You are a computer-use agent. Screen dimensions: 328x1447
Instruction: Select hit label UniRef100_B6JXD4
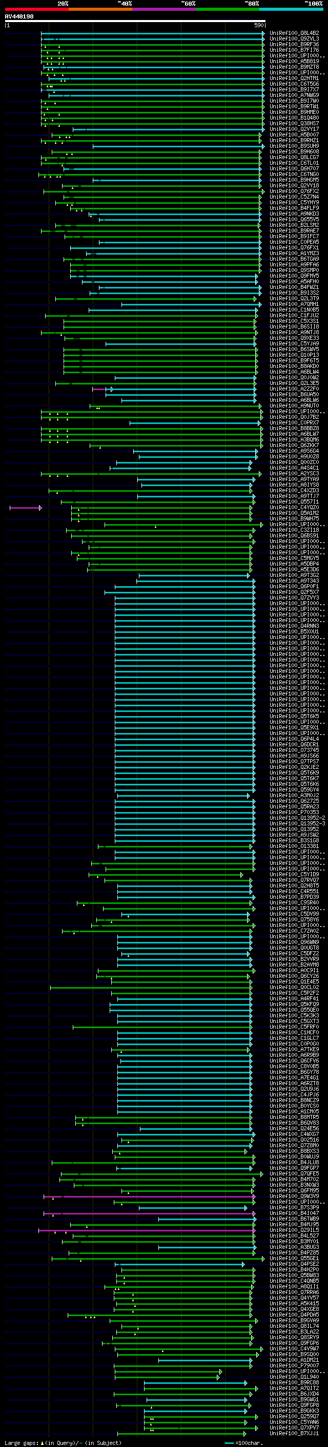[294, 1394]
